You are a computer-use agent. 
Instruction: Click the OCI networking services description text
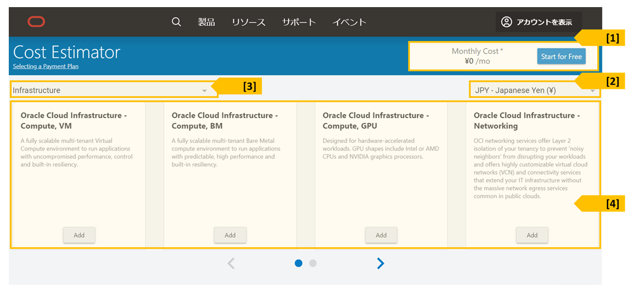pos(530,169)
